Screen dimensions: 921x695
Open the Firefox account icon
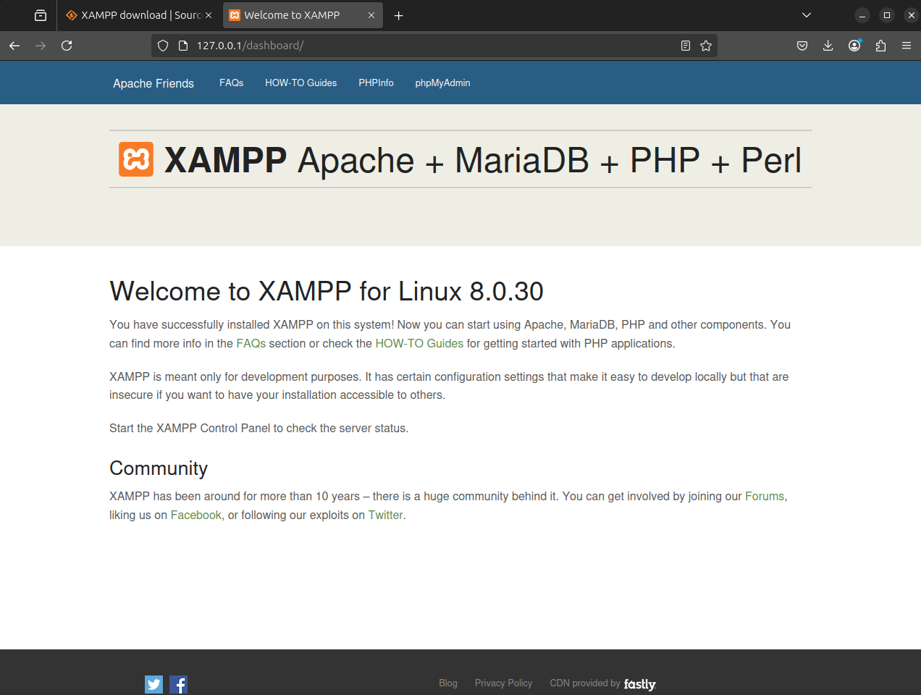point(854,46)
